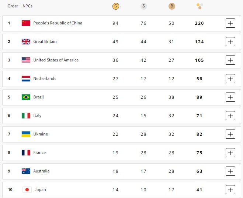This screenshot has height=198, width=243.
Task: Select the Netherlands country name
Action: (45, 78)
